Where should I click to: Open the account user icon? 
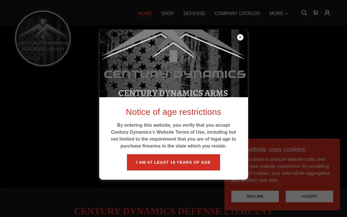point(327,13)
